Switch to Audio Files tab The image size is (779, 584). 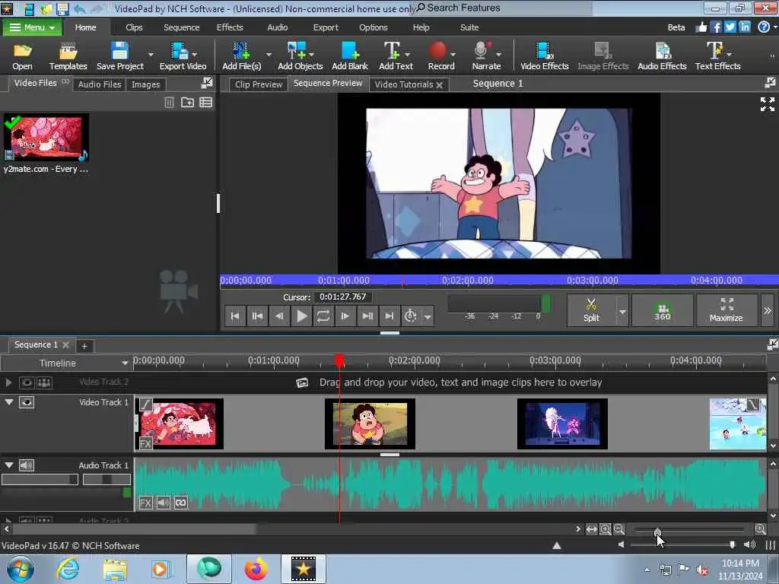[x=100, y=84]
